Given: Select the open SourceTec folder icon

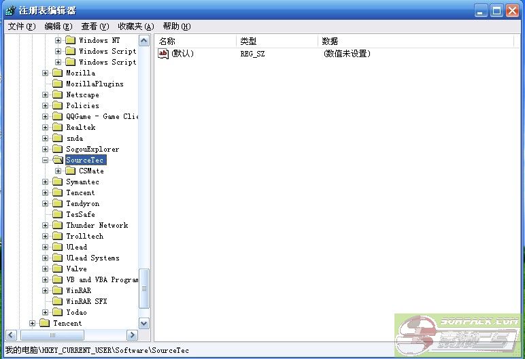Looking at the screenshot, I should pyautogui.click(x=58, y=160).
